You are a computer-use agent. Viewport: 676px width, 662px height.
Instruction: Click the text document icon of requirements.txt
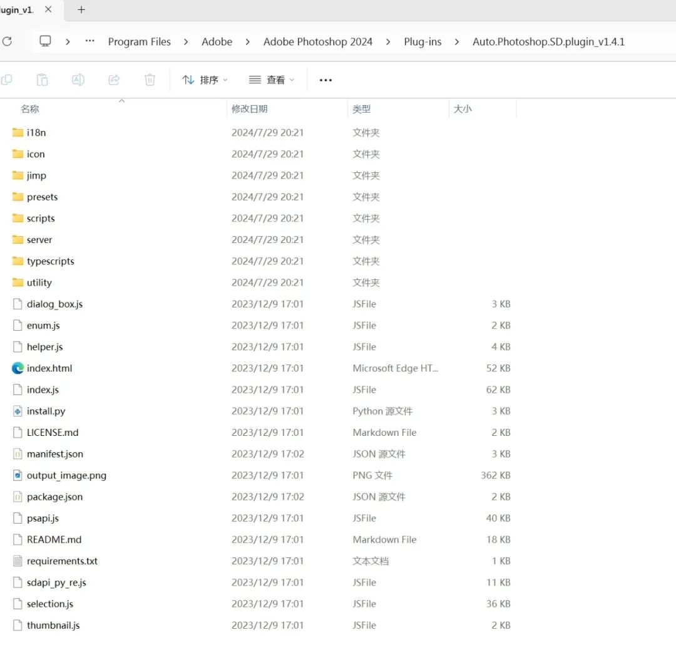pyautogui.click(x=18, y=561)
